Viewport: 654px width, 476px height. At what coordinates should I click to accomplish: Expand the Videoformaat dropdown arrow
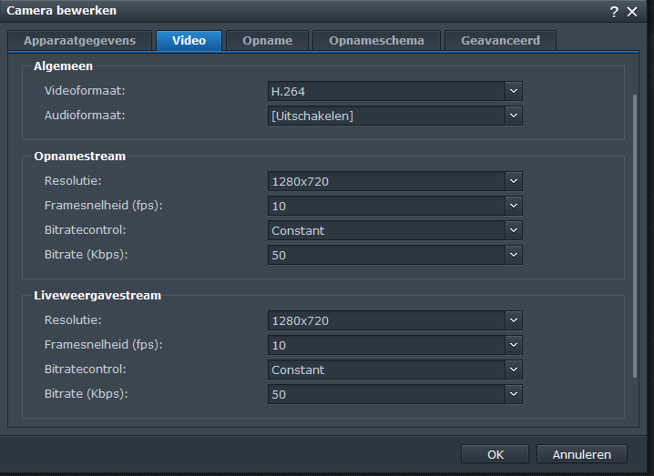pyautogui.click(x=514, y=91)
